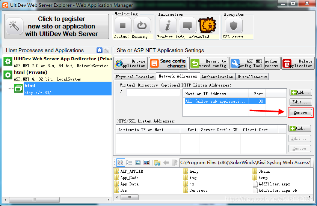
Task: Open the App_Data folder
Action: coord(127,184)
